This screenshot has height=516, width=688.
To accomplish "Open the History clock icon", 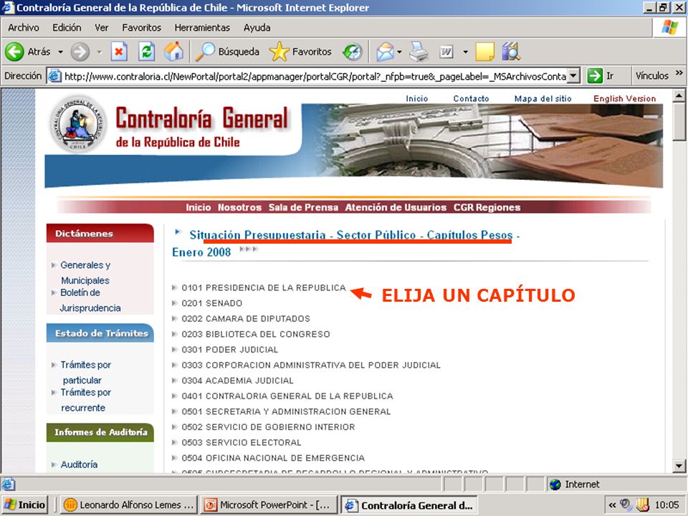I will tap(353, 52).
